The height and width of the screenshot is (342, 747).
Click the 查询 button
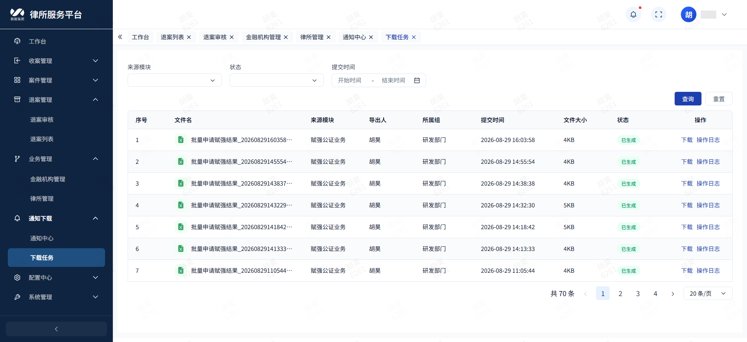[x=688, y=99]
